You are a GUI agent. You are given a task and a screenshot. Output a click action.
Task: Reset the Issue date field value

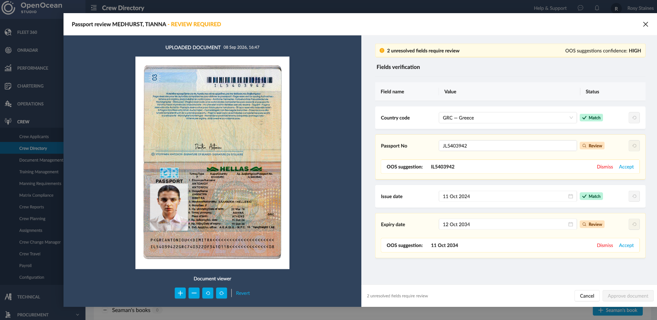(x=634, y=196)
